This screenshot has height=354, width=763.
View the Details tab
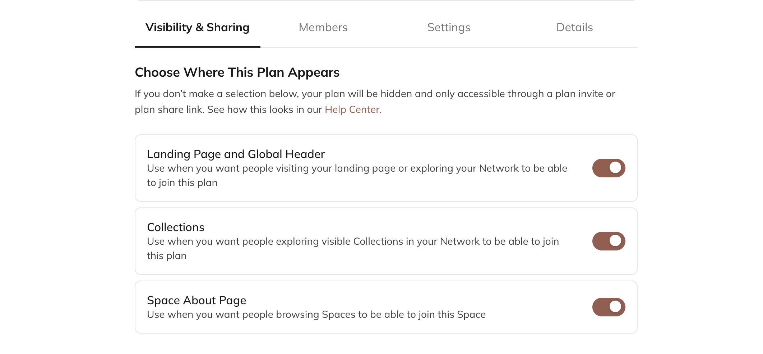[x=574, y=27]
